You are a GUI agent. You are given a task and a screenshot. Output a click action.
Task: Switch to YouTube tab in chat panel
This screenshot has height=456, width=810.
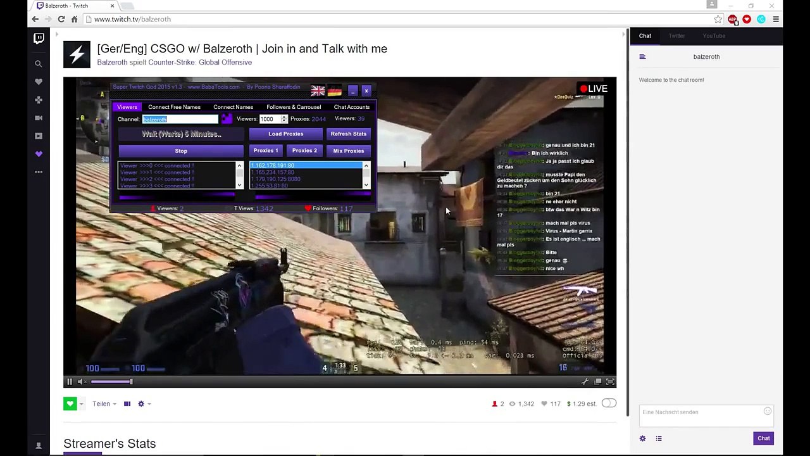pos(714,36)
